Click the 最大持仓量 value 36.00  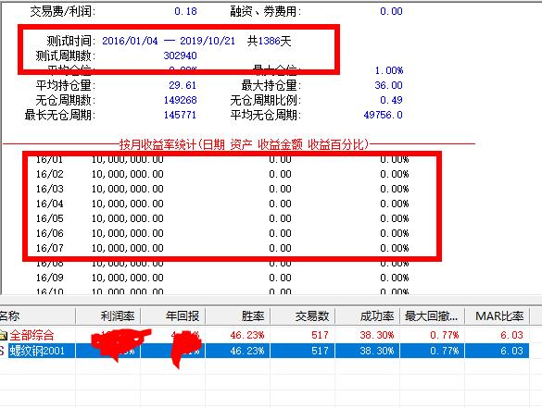[x=388, y=85]
